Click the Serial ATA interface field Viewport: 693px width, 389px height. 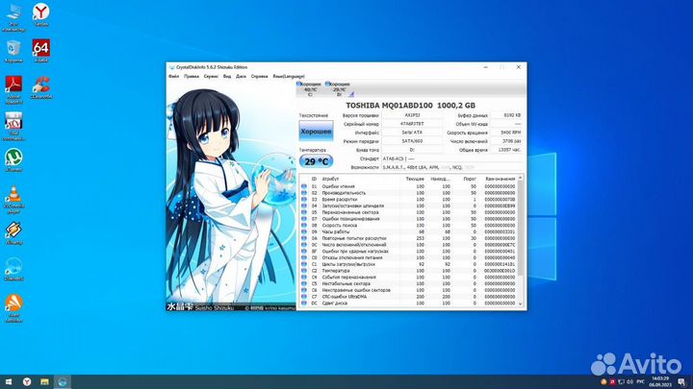pos(412,133)
